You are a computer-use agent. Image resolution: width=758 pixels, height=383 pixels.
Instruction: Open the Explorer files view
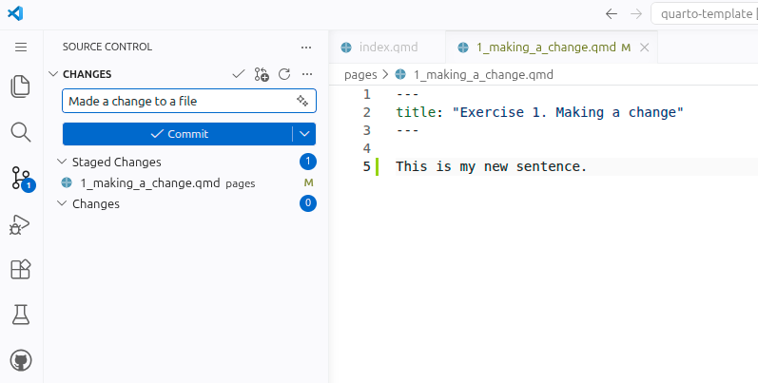coord(20,86)
